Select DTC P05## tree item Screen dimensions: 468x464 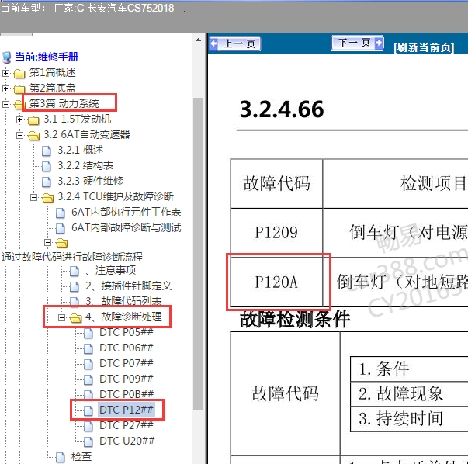(127, 332)
